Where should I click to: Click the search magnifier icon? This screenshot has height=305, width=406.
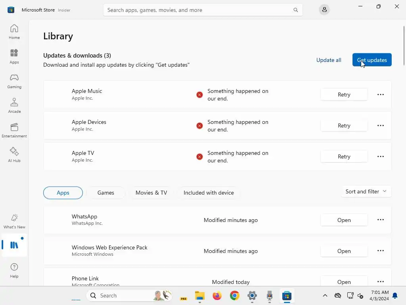coord(295,10)
